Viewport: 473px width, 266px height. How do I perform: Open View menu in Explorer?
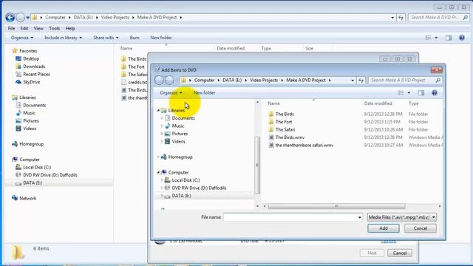pyautogui.click(x=38, y=28)
